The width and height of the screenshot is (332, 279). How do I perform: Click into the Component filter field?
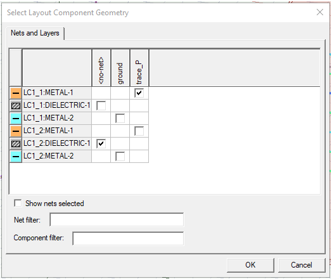click(x=128, y=238)
